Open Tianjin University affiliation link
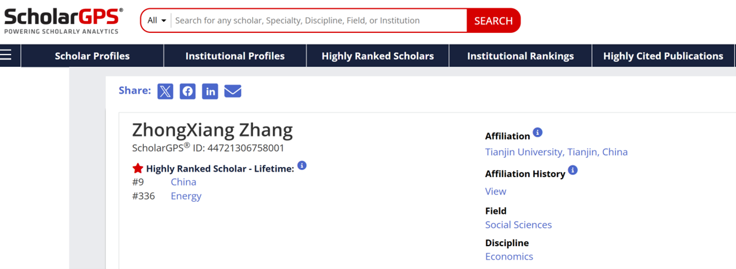The height and width of the screenshot is (269, 736). click(556, 152)
